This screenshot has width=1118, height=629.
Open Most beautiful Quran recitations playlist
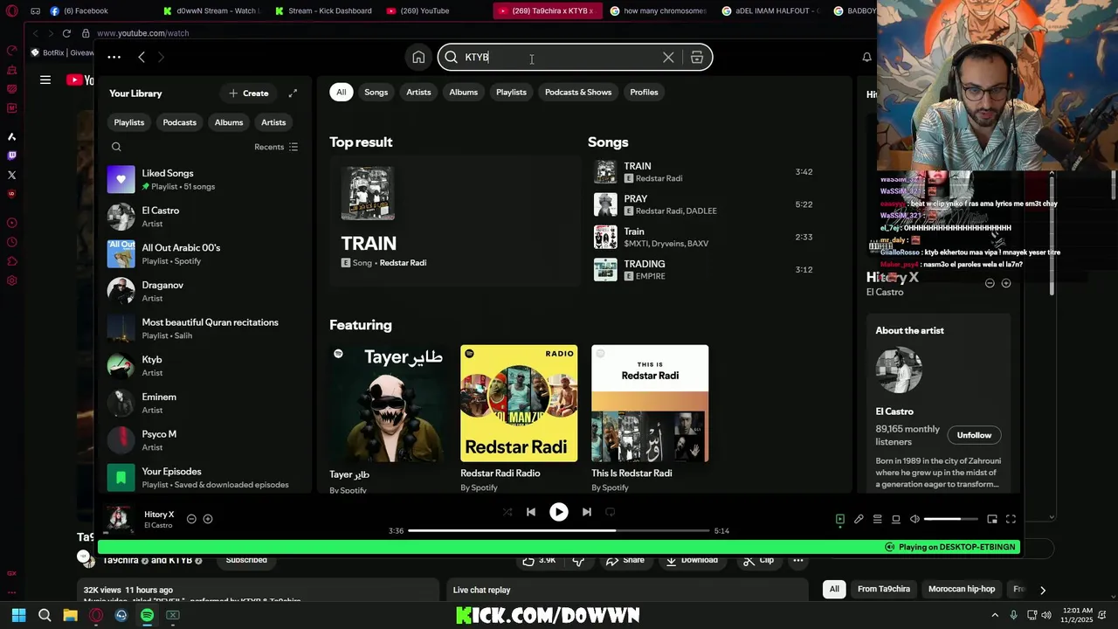coord(204,328)
